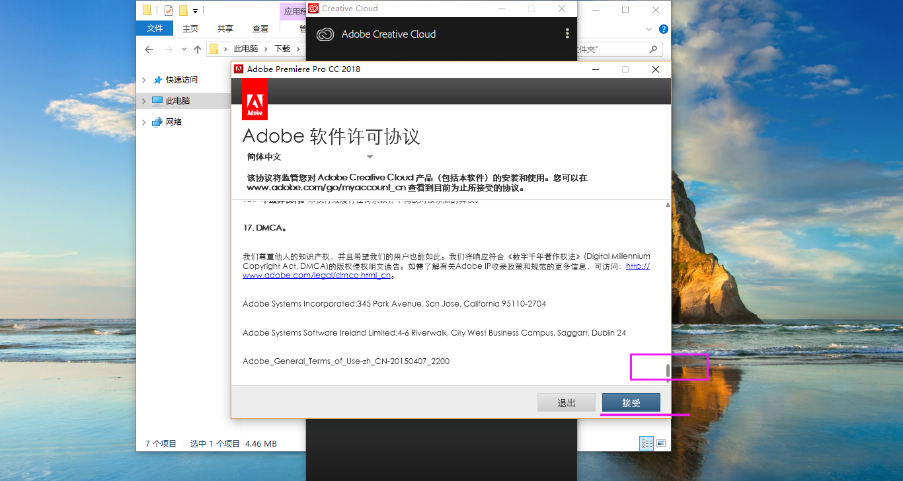Click the computer icon next to 此电脑 in sidebar

tap(157, 101)
